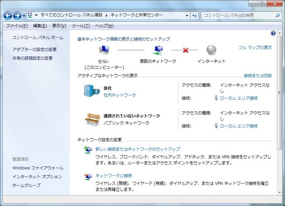Screen dimensions: 285x206
Task: Click the ネットワークに接続 icon
Action: [88, 176]
